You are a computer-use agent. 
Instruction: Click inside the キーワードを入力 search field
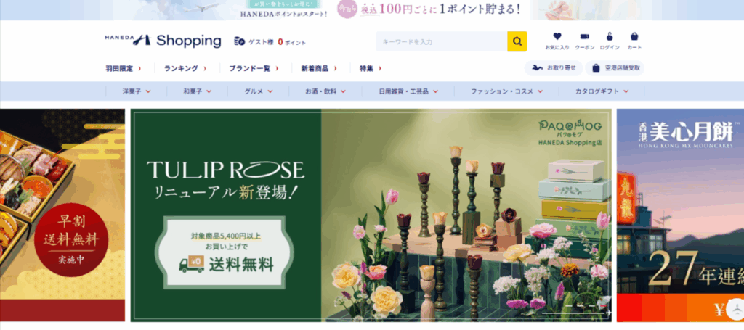pos(442,41)
